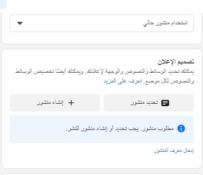Click the "استخدام منشور حالي" label text
Viewport: 203px width, 175px height.
click(165, 23)
